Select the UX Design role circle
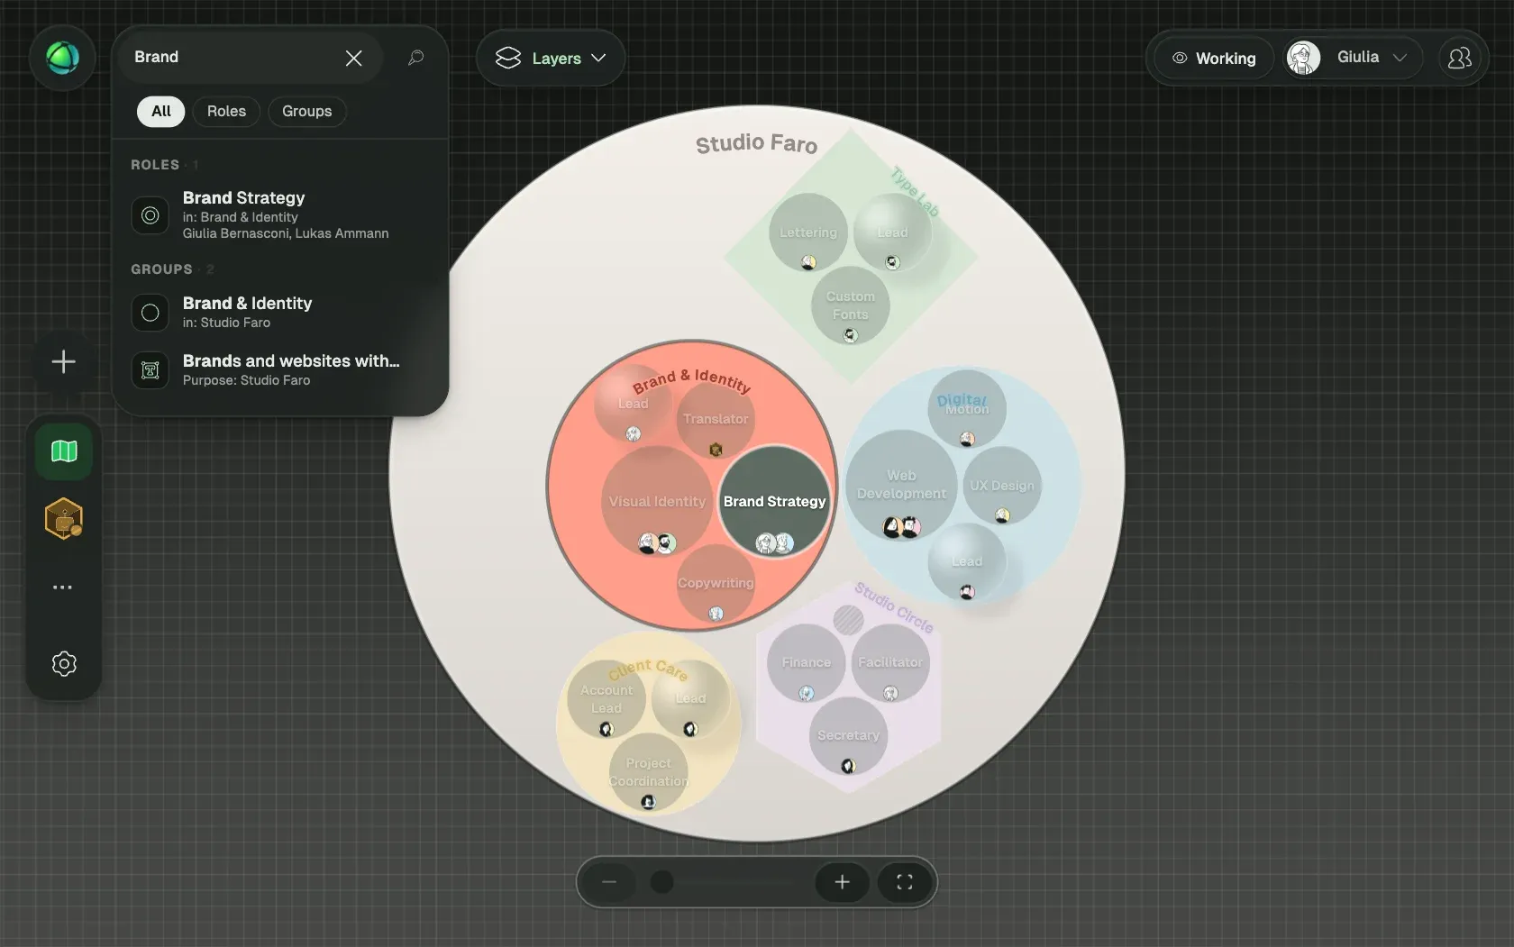The image size is (1514, 947). click(x=1002, y=486)
